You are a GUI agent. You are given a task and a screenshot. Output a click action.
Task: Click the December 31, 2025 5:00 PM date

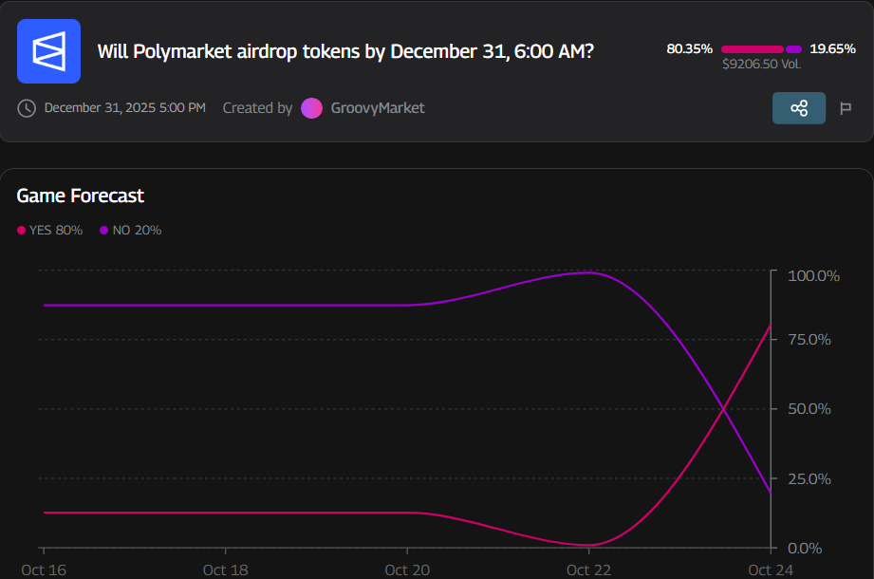[125, 107]
